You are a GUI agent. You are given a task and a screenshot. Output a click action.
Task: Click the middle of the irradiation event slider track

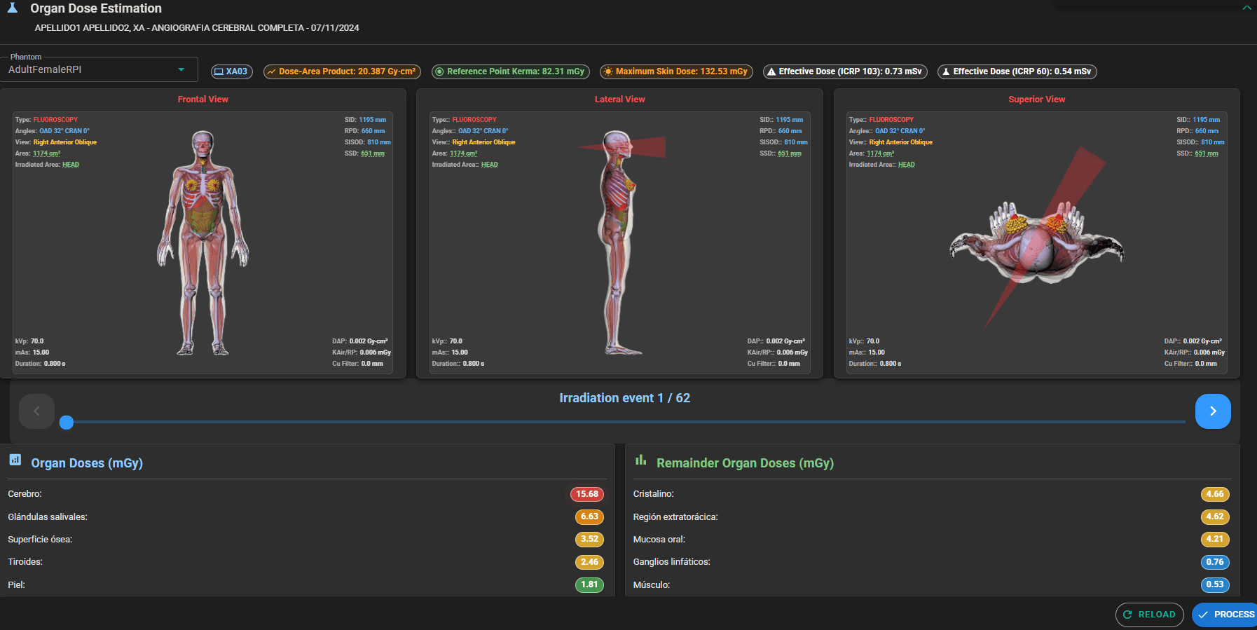click(626, 422)
